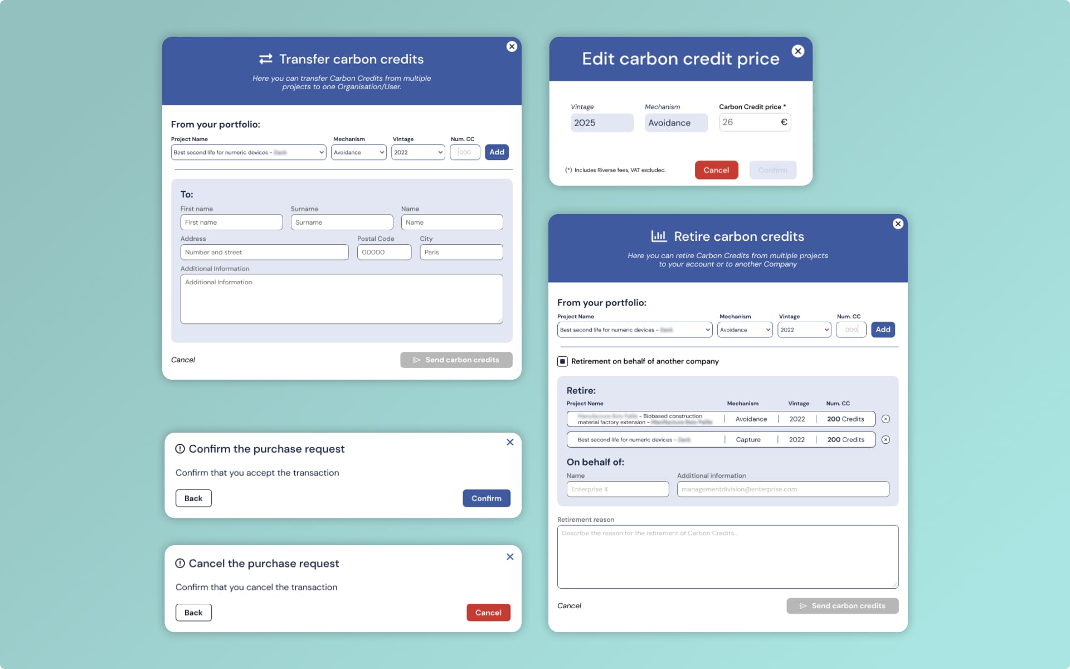The image size is (1070, 669).
Task: Open Project Name dropdown in Transfer dialog
Action: tap(249, 152)
